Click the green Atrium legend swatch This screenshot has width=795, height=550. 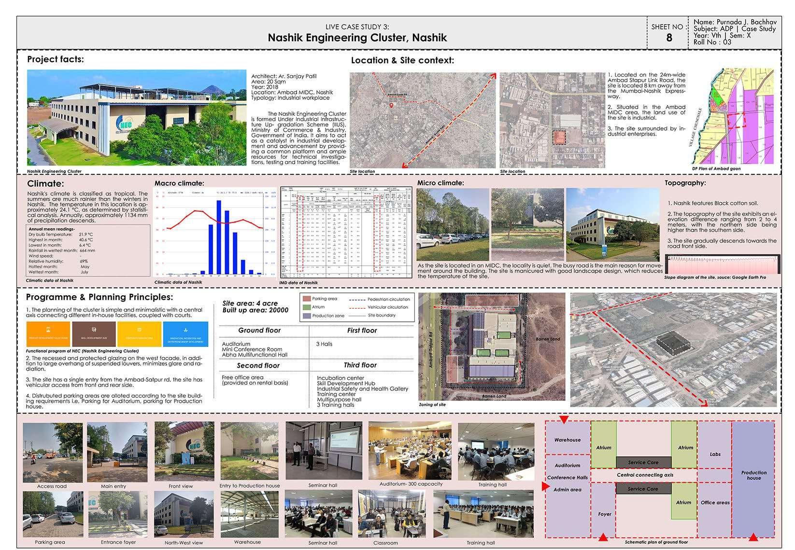click(306, 307)
